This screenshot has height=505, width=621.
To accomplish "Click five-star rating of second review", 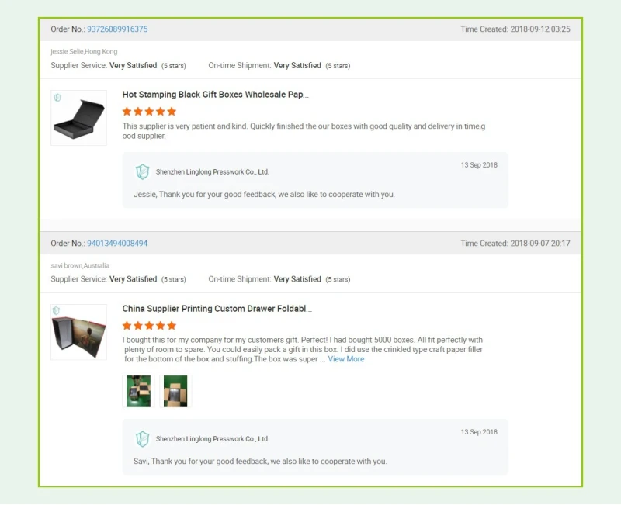I will point(149,326).
